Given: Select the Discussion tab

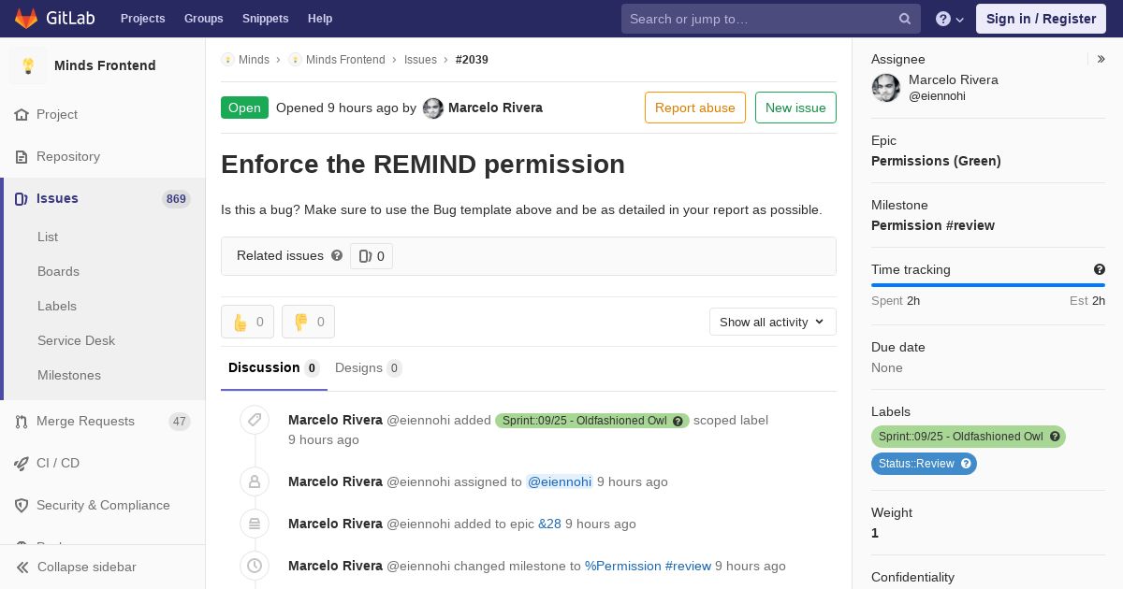Looking at the screenshot, I should tap(272, 367).
